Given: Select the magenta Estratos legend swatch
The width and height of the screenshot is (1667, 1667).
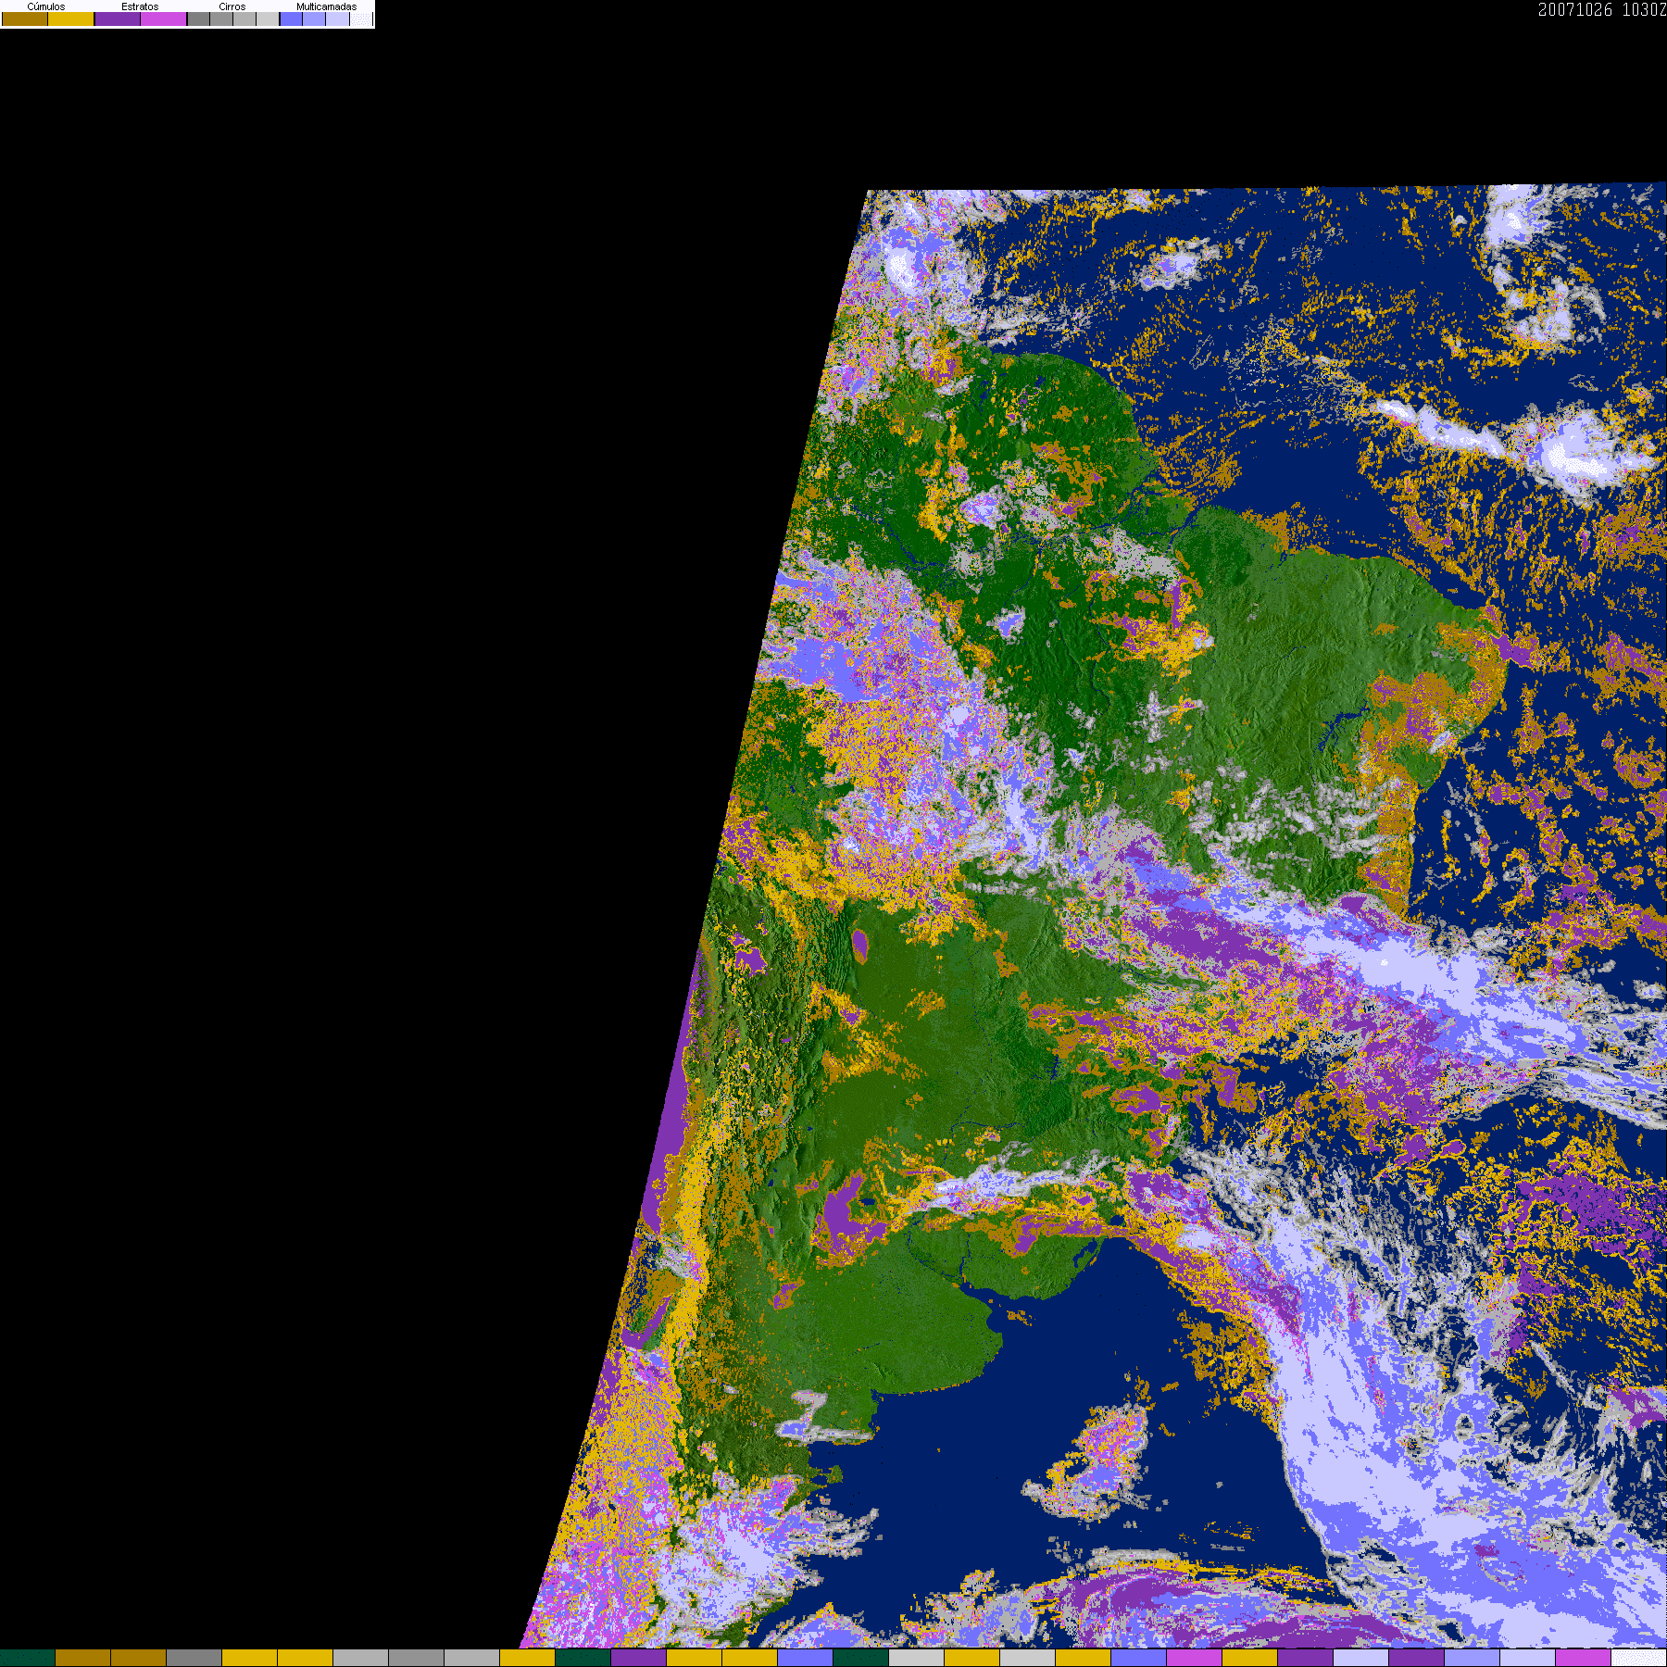Looking at the screenshot, I should 164,19.
